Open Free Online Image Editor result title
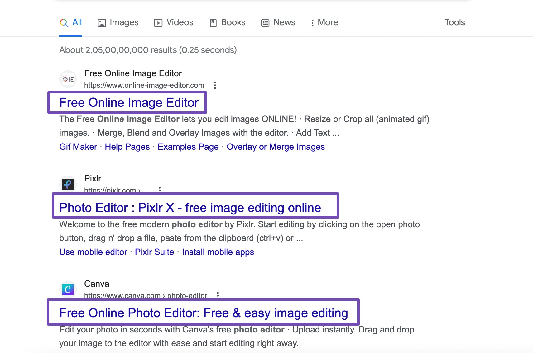The image size is (533, 353). pyautogui.click(x=129, y=102)
